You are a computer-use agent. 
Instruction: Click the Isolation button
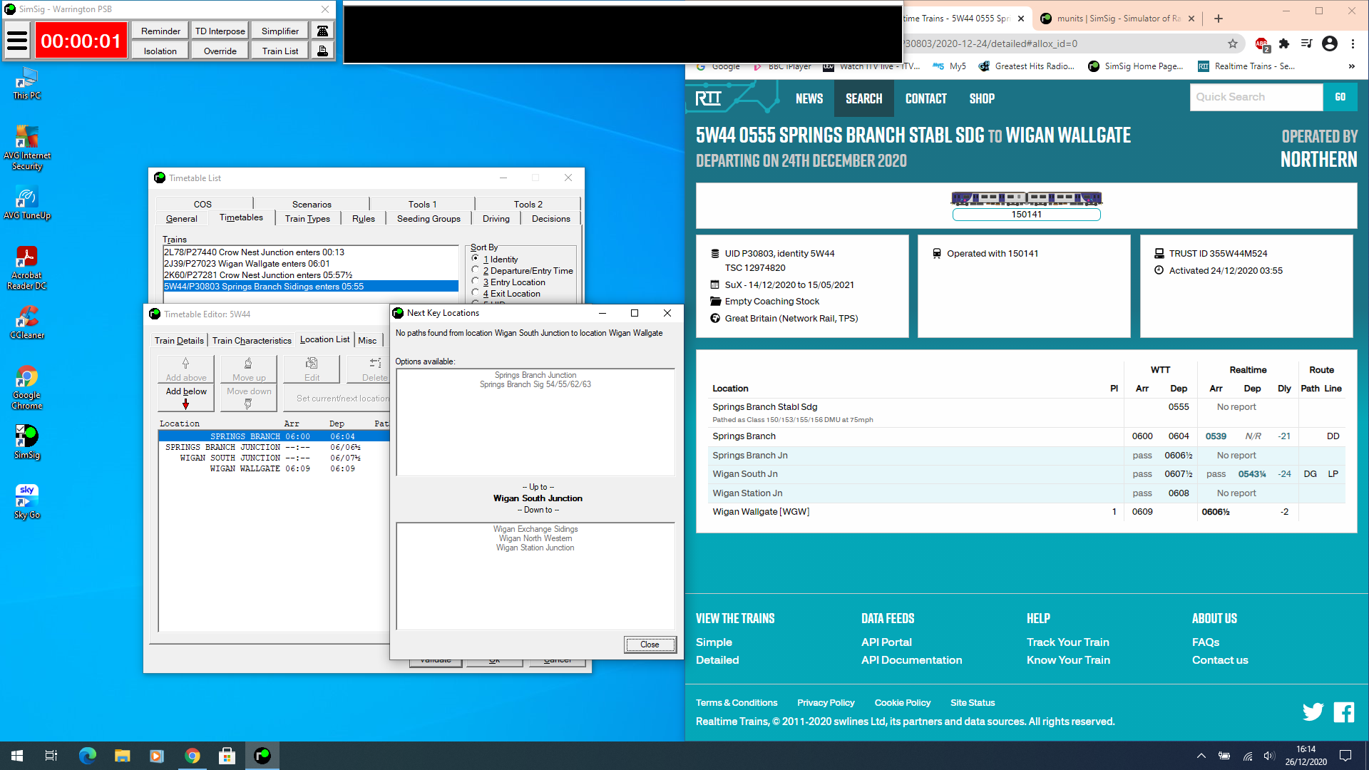pos(160,51)
